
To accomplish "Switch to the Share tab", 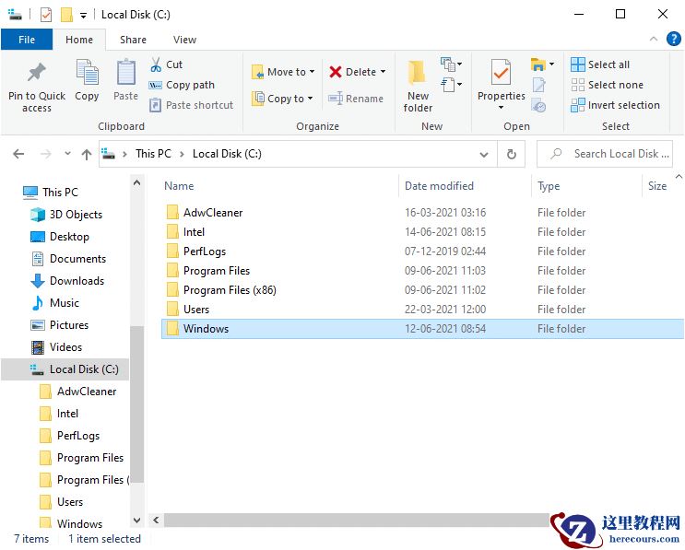I will coord(134,40).
